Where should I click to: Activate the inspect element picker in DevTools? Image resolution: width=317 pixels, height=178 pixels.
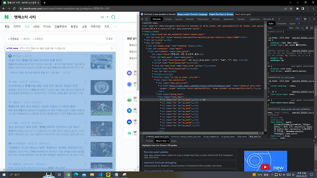tap(142, 19)
